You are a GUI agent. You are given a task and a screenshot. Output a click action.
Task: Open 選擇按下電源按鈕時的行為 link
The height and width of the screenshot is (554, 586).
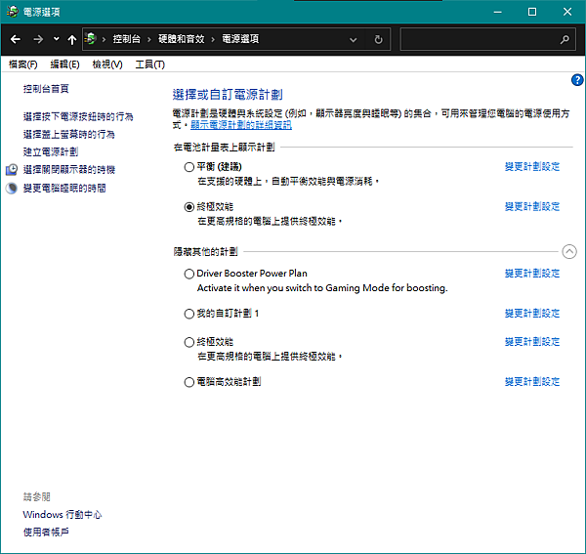(x=78, y=116)
